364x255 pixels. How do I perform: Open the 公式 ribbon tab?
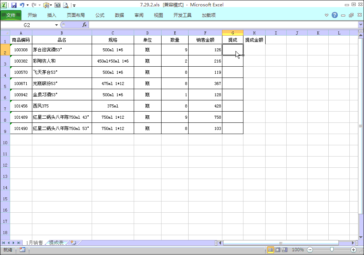pos(100,15)
